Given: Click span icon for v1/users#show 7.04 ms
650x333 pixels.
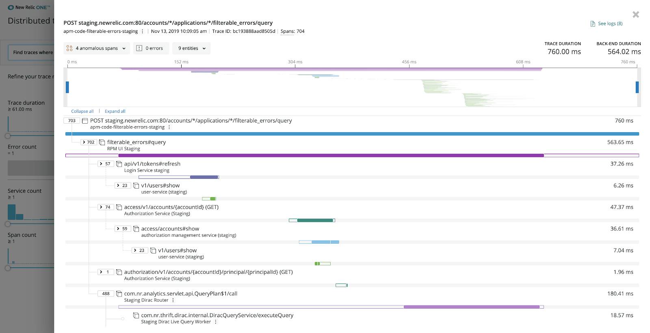Looking at the screenshot, I should tap(153, 250).
